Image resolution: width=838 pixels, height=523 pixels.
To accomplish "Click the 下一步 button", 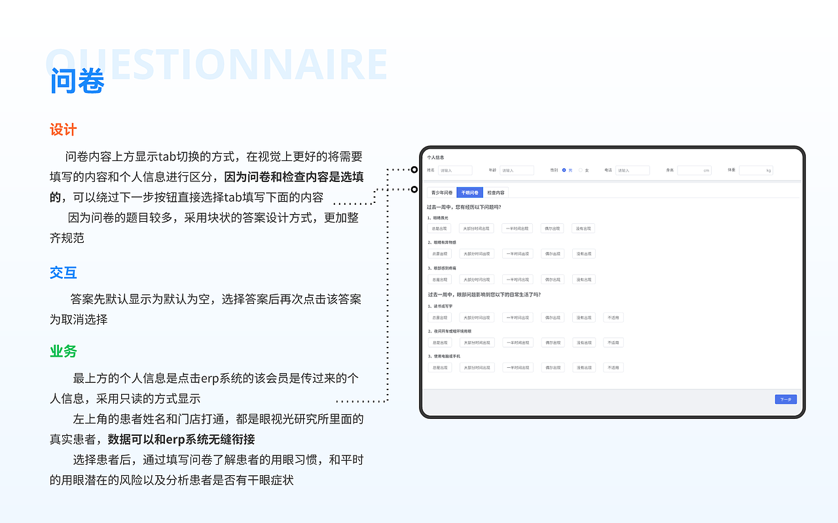I will (786, 399).
